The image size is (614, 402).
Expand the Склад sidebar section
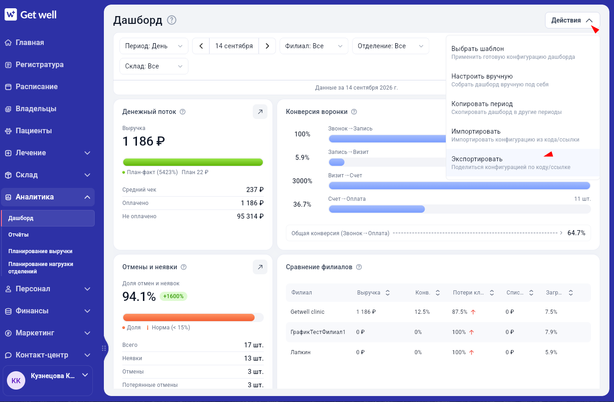48,175
